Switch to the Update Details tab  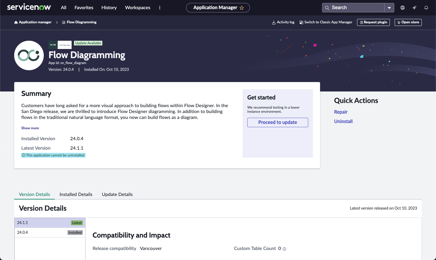tap(117, 194)
